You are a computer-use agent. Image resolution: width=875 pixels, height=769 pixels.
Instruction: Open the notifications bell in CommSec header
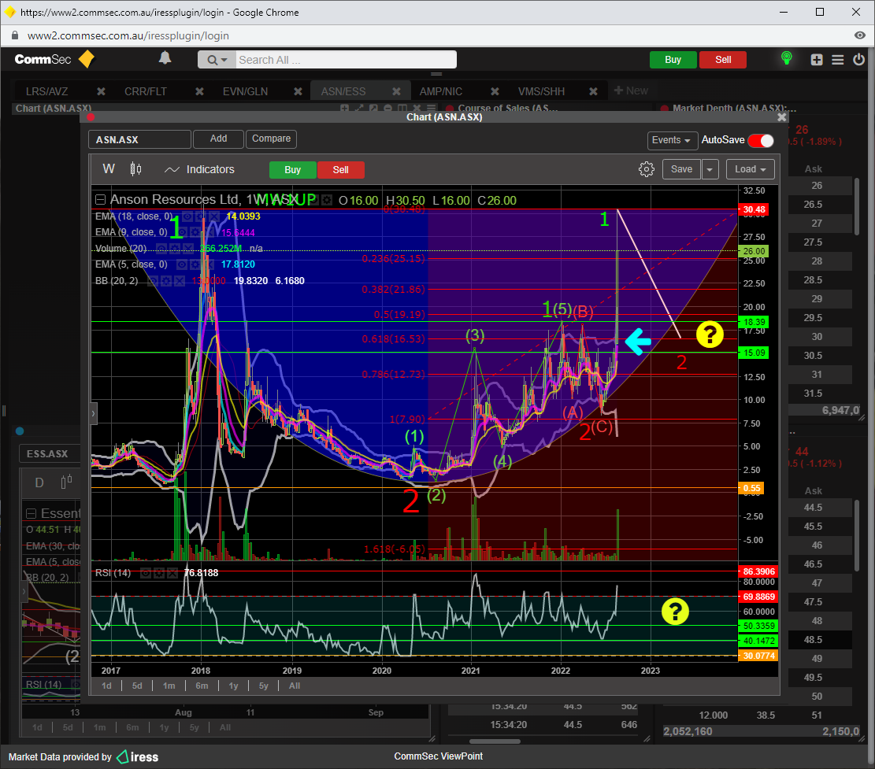pos(165,58)
